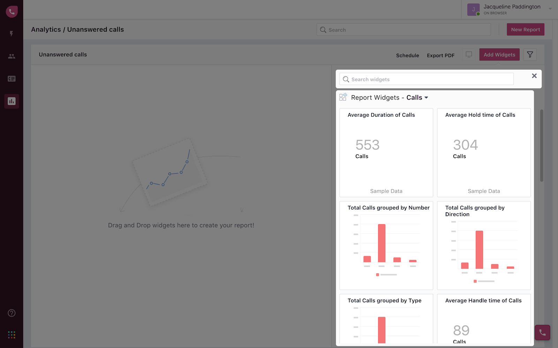Screen dimensions: 558x348
Task: Select the Average Hold time of Calls widget
Action: (x=484, y=153)
